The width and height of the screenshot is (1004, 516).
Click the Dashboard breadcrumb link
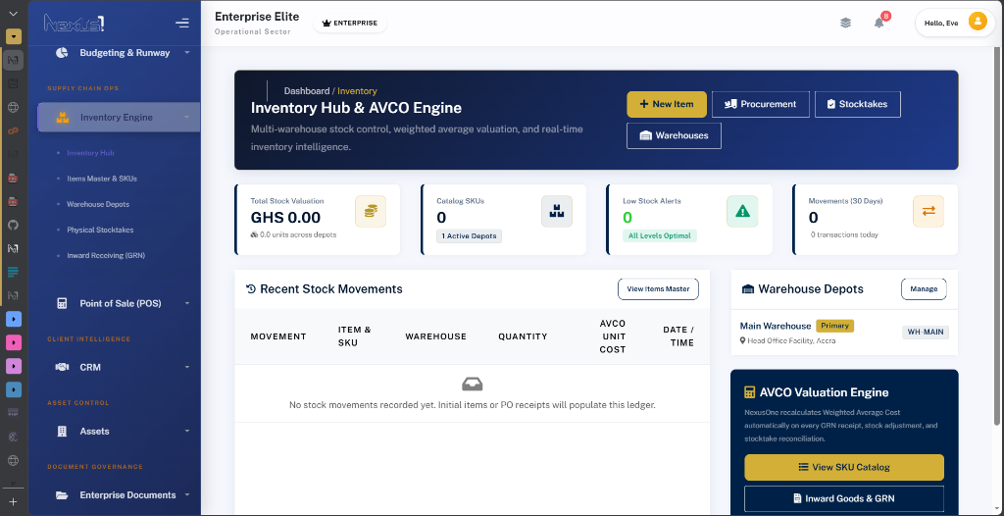(307, 91)
